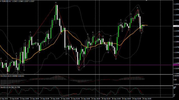Screen dimensions: 179x100
Task: Click the '23 Sep 18:00' date label
Action: coord(35,99)
